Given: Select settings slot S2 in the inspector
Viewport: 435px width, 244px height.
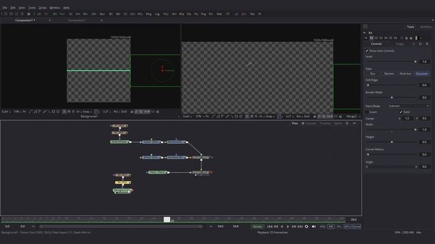Looking at the screenshot, I should click(376, 38).
